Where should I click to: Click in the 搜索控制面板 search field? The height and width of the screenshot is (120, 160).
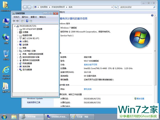click(x=137, y=7)
